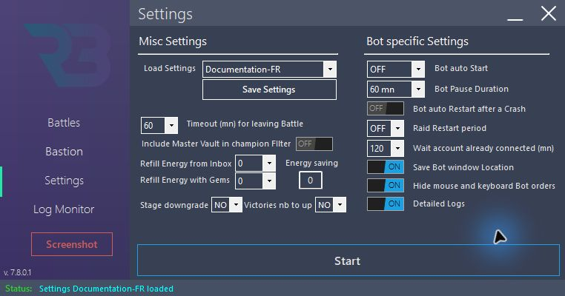
Task: Click the Screenshot button
Action: 72,244
